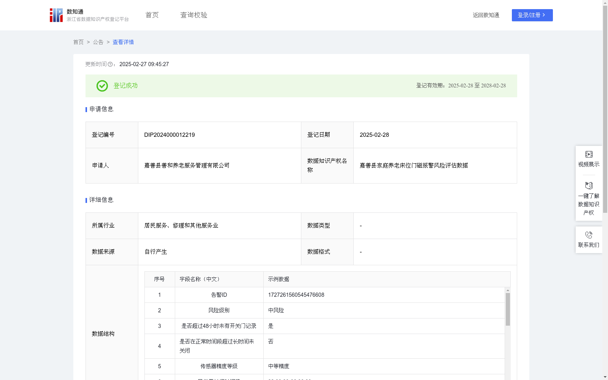Select the name 嘉善县家庭养老床位门磁报警风险评估数据

414,166
